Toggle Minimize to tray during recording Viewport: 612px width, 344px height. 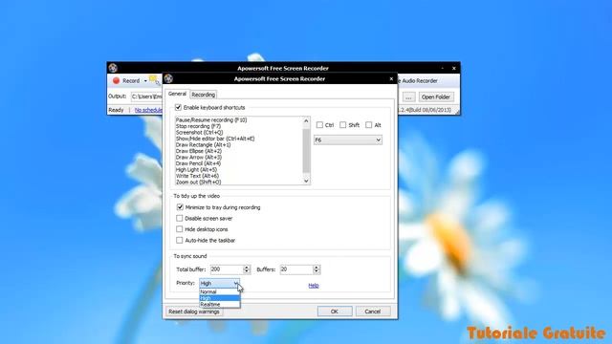click(180, 207)
